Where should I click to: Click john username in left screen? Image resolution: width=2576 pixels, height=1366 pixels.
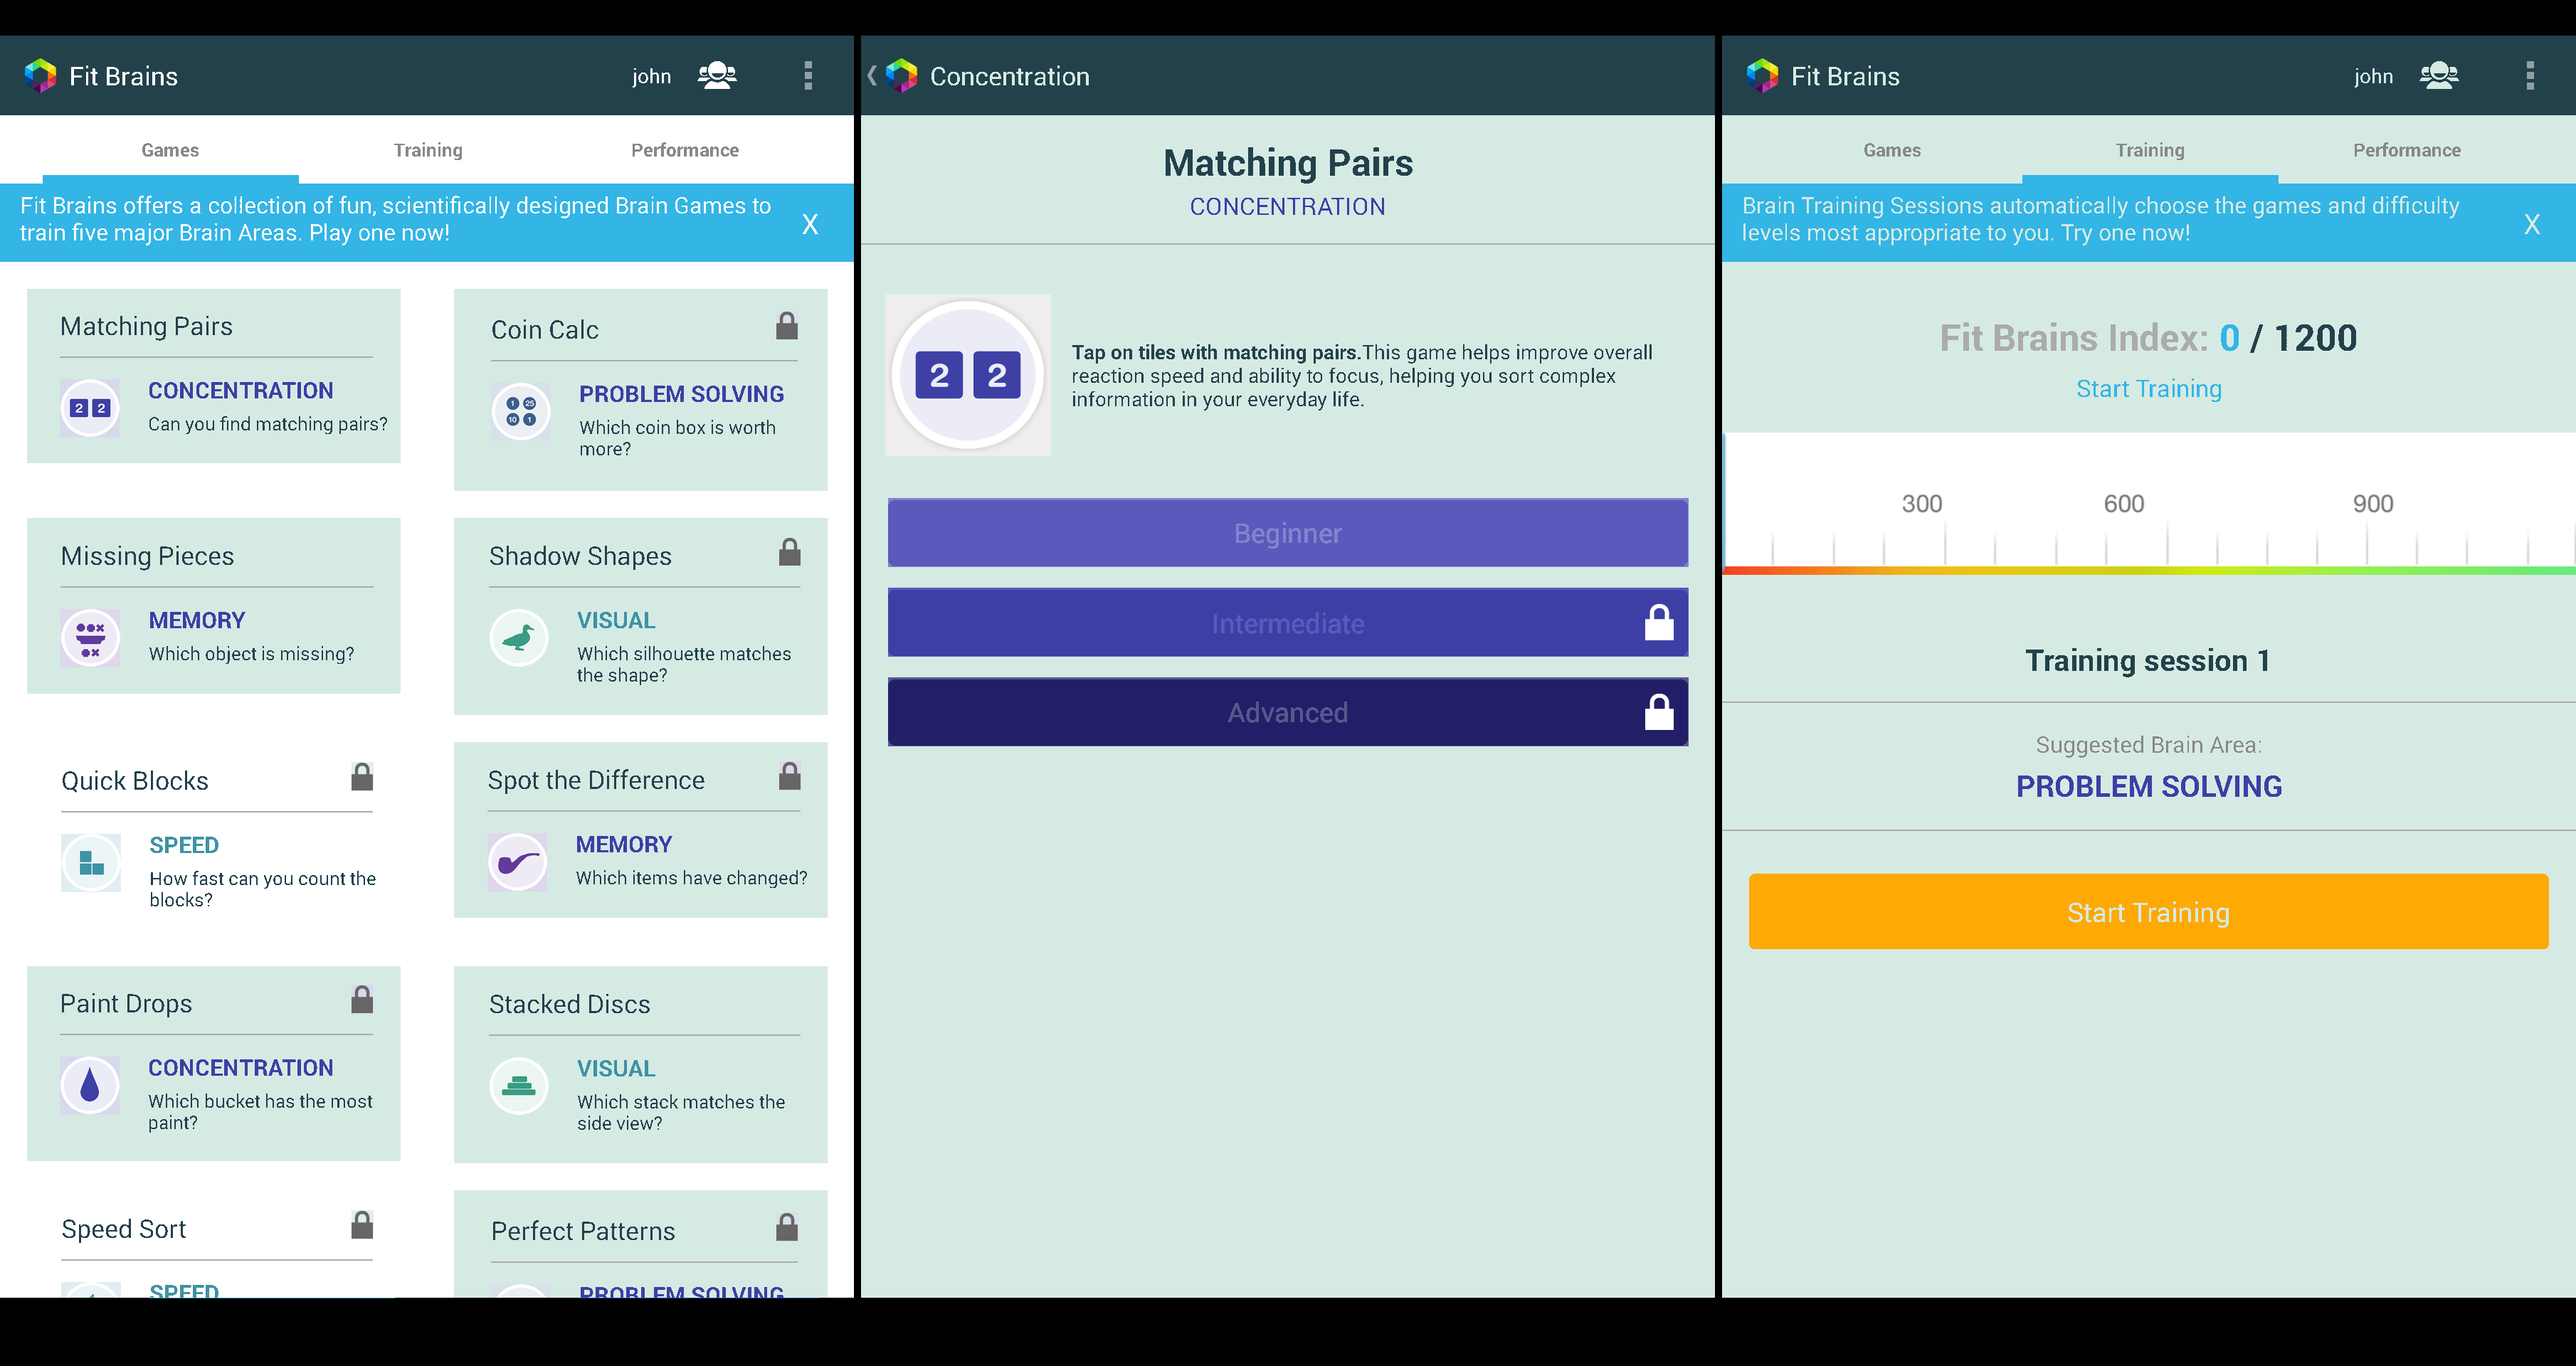click(651, 76)
